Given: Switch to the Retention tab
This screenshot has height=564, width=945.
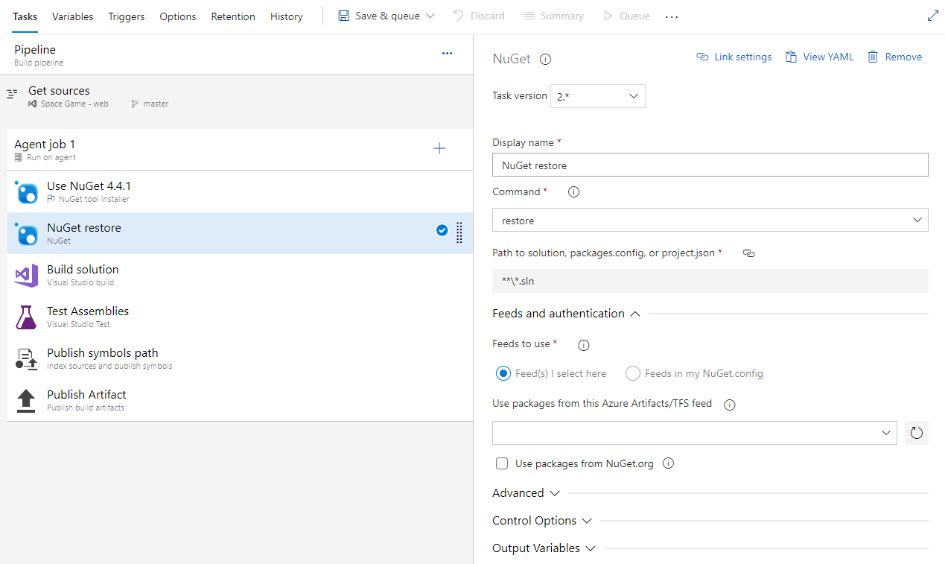Looking at the screenshot, I should [233, 16].
